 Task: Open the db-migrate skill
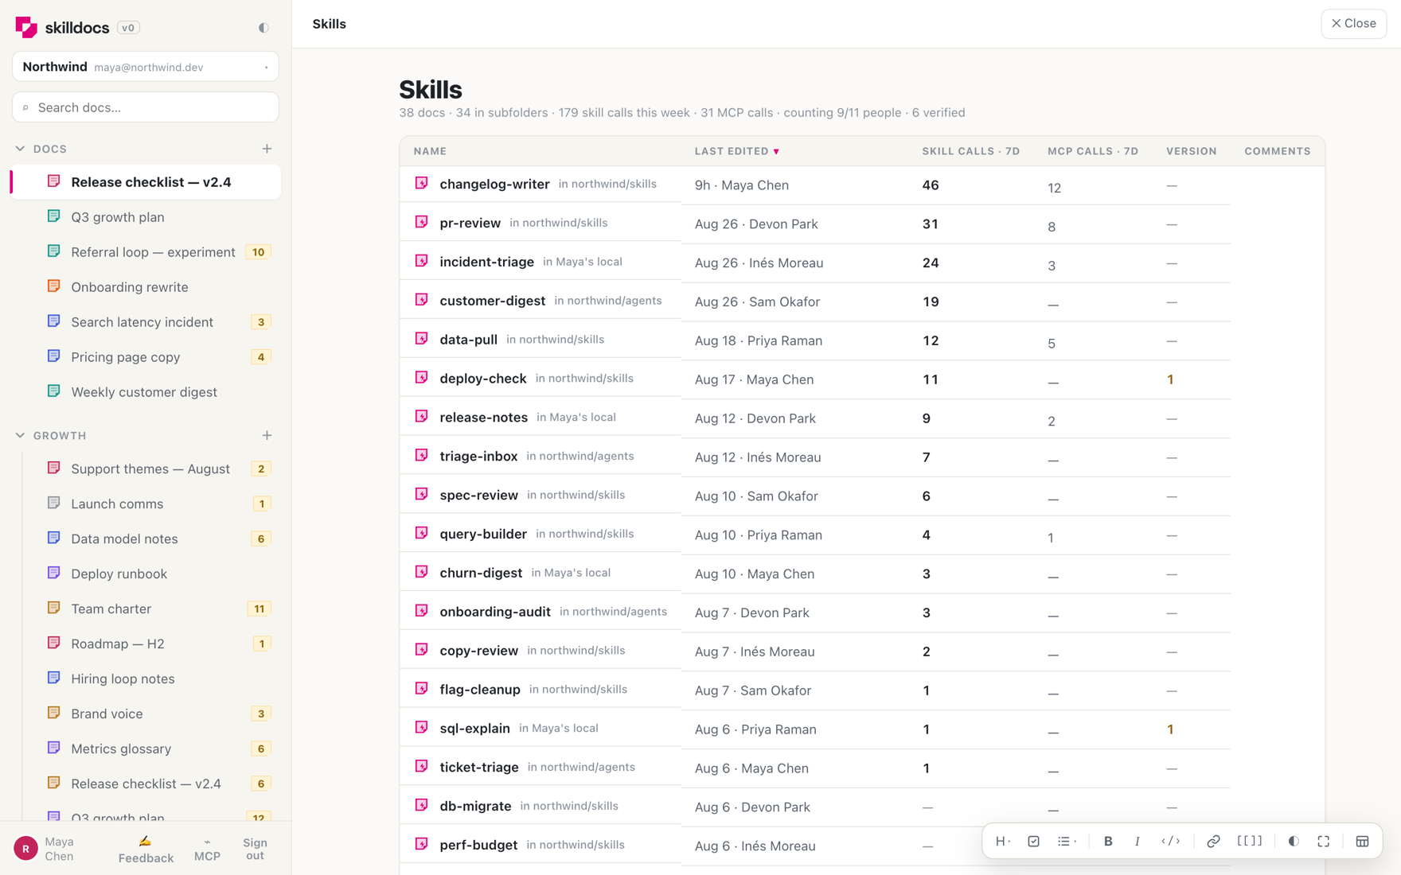click(x=475, y=806)
